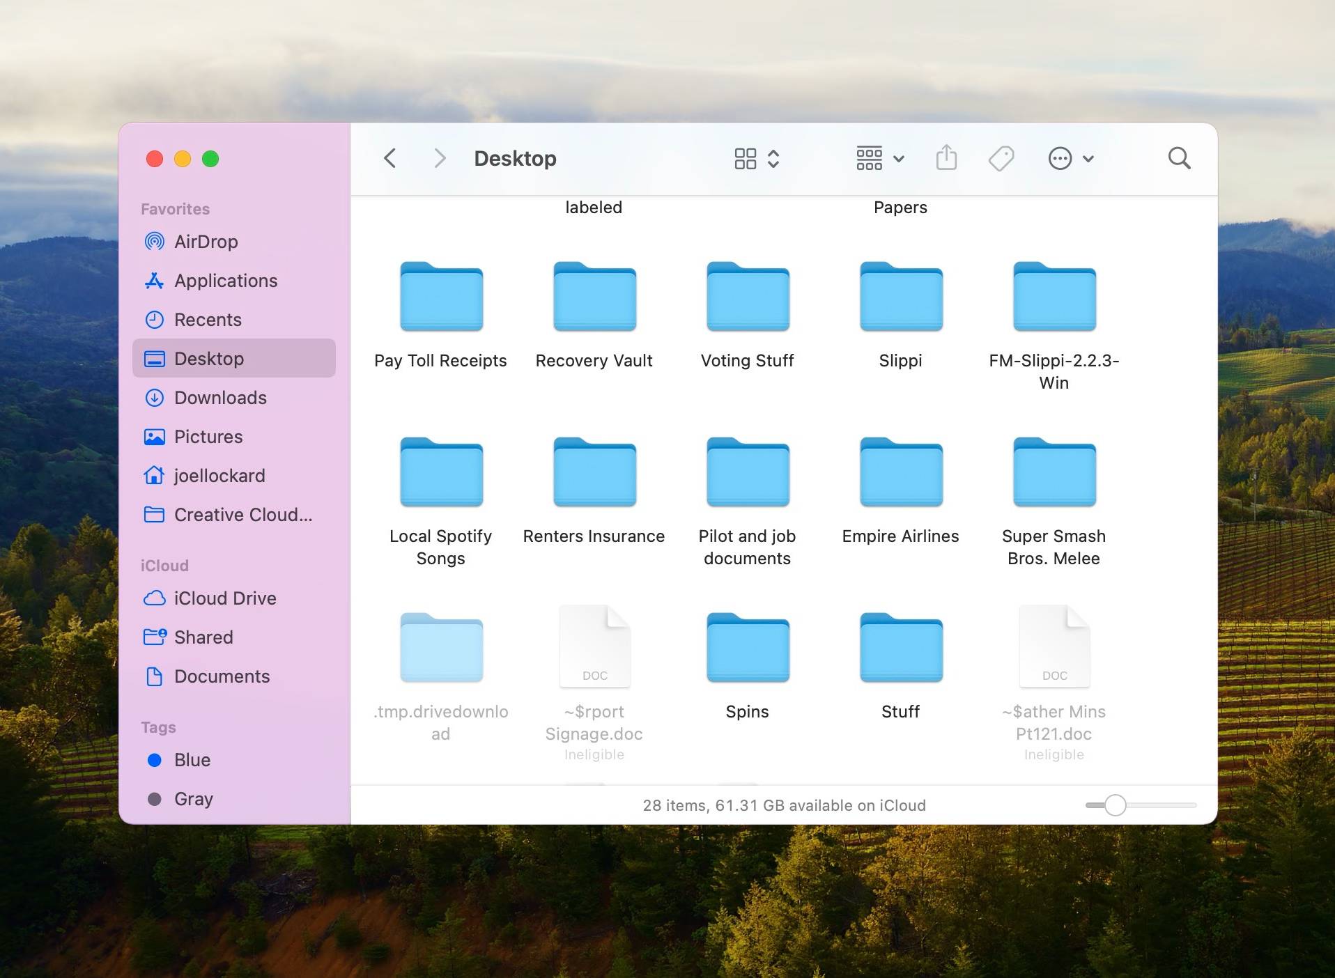Open Documents from the sidebar

221,676
